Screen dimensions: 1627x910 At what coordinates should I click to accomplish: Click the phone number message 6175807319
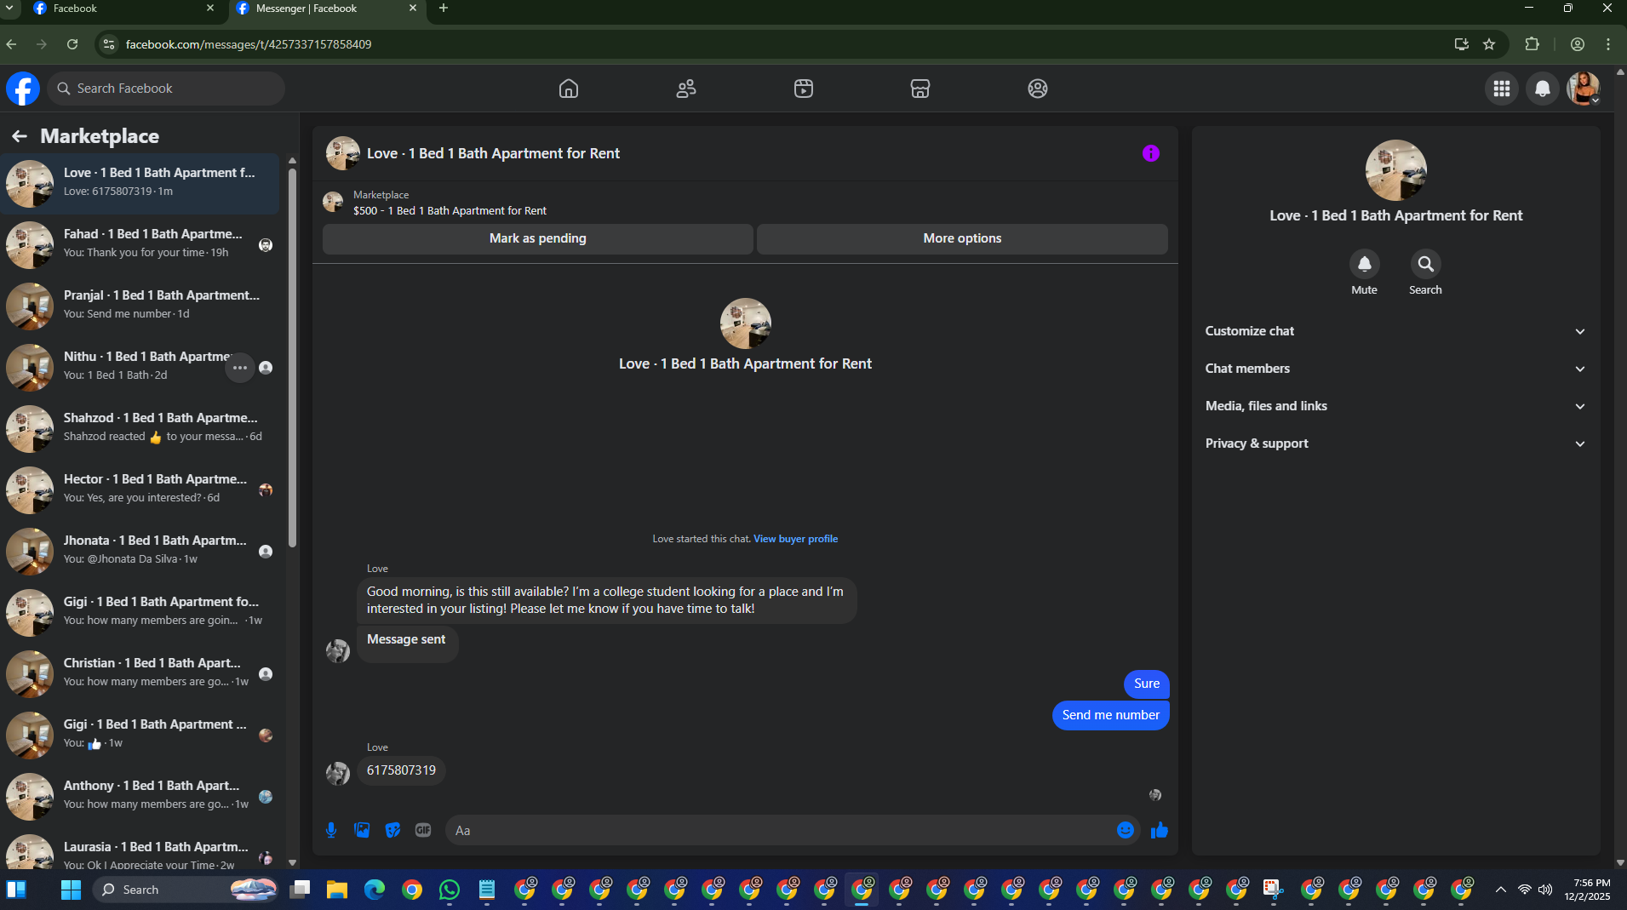coord(401,770)
